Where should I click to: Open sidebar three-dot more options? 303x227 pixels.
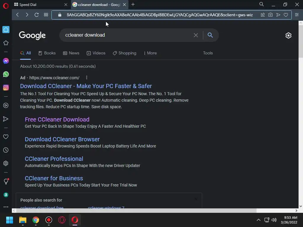pos(6,207)
